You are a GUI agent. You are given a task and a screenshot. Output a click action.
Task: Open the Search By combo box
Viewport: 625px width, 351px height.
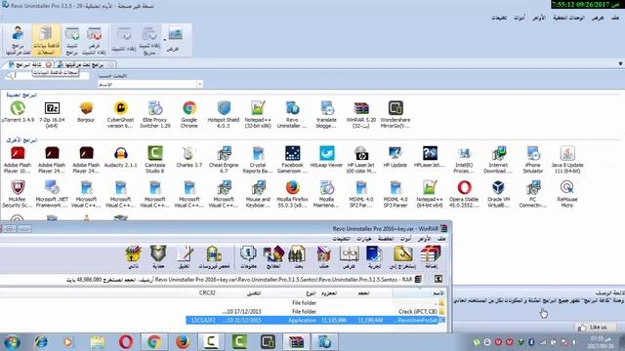pos(150,85)
